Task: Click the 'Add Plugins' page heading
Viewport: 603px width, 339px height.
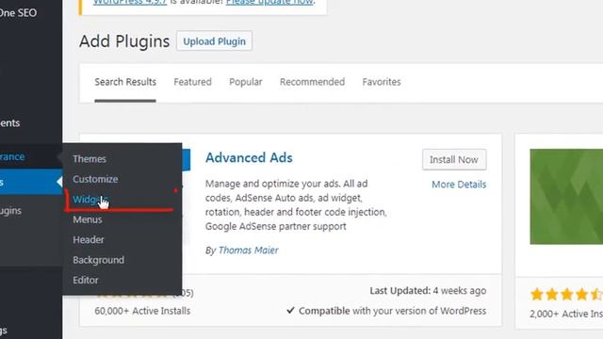Action: pyautogui.click(x=124, y=41)
